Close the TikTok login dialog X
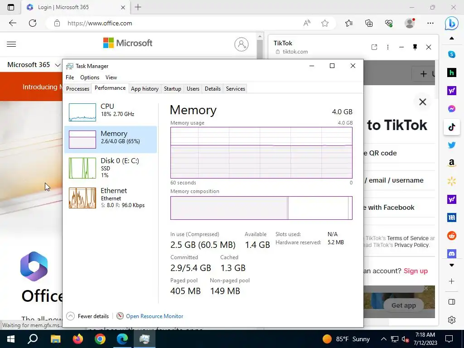 [x=423, y=102]
